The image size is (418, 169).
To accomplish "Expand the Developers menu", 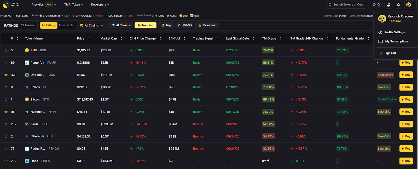I will 100,5.
